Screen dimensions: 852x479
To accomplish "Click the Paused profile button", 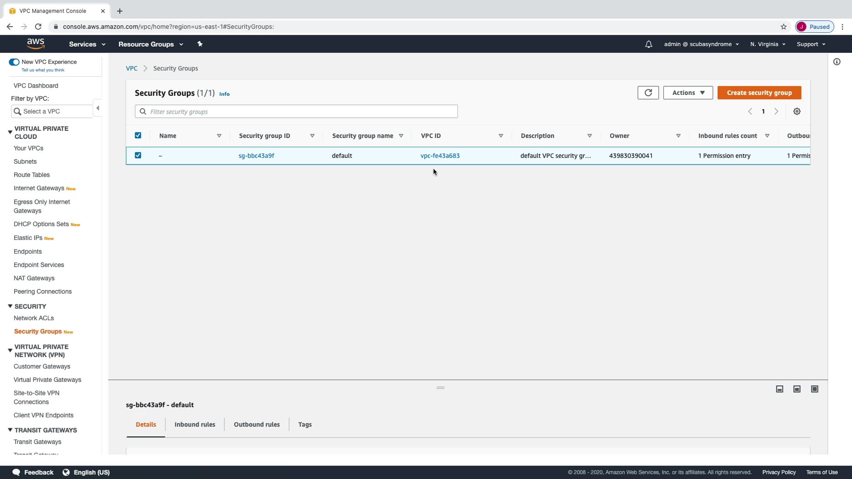I will [815, 26].
